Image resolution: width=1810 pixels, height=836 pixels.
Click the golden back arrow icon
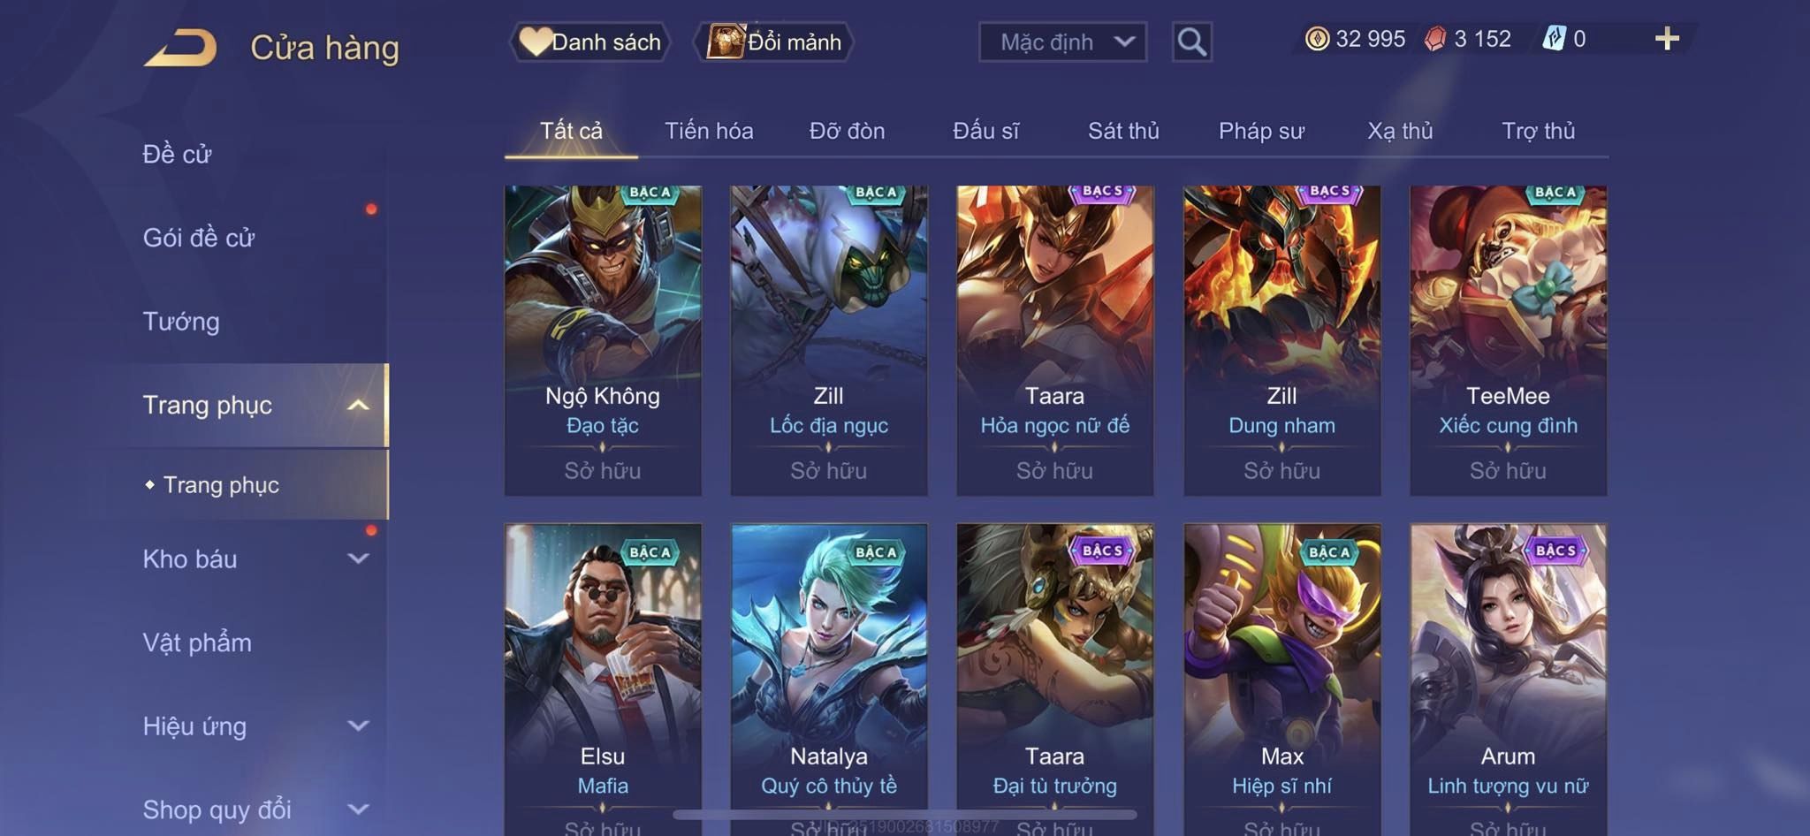tap(181, 47)
